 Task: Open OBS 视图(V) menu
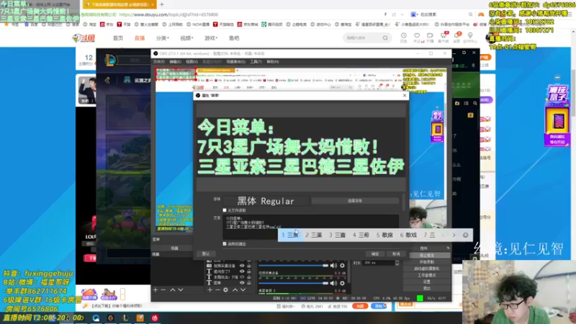tap(192, 62)
